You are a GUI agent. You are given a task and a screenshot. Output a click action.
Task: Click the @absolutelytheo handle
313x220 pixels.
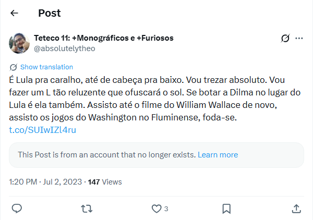click(64, 48)
